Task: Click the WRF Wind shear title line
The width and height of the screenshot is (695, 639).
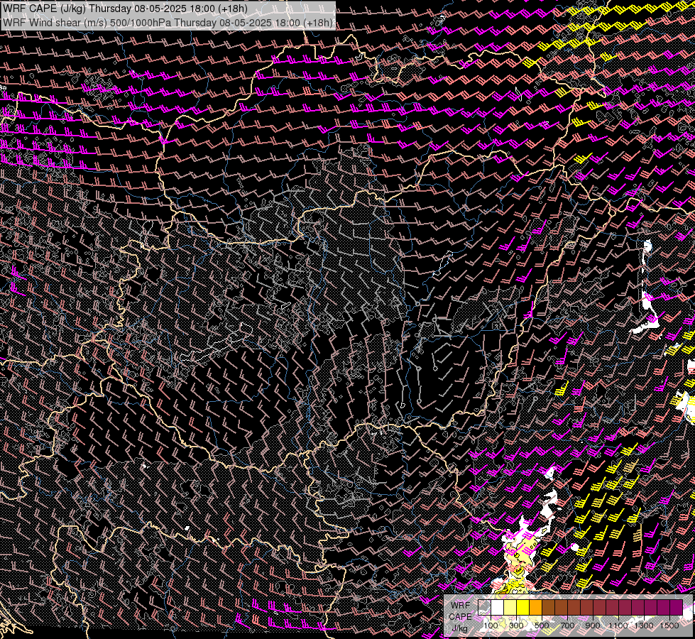Action: pyautogui.click(x=168, y=22)
